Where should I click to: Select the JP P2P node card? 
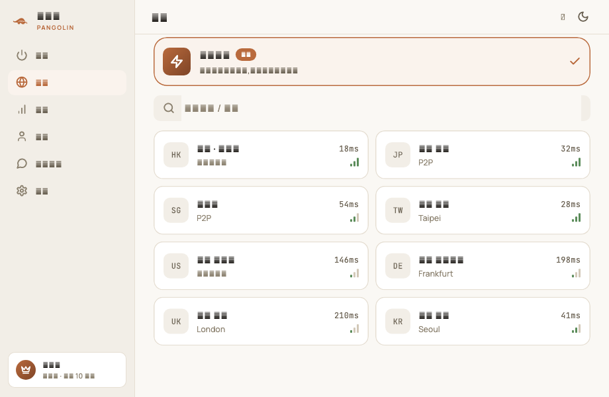(483, 155)
